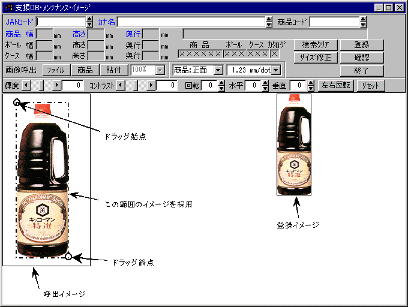This screenshot has height=307, width=408.
Task: Increase 回転 with its up arrow
Action: (x=221, y=83)
